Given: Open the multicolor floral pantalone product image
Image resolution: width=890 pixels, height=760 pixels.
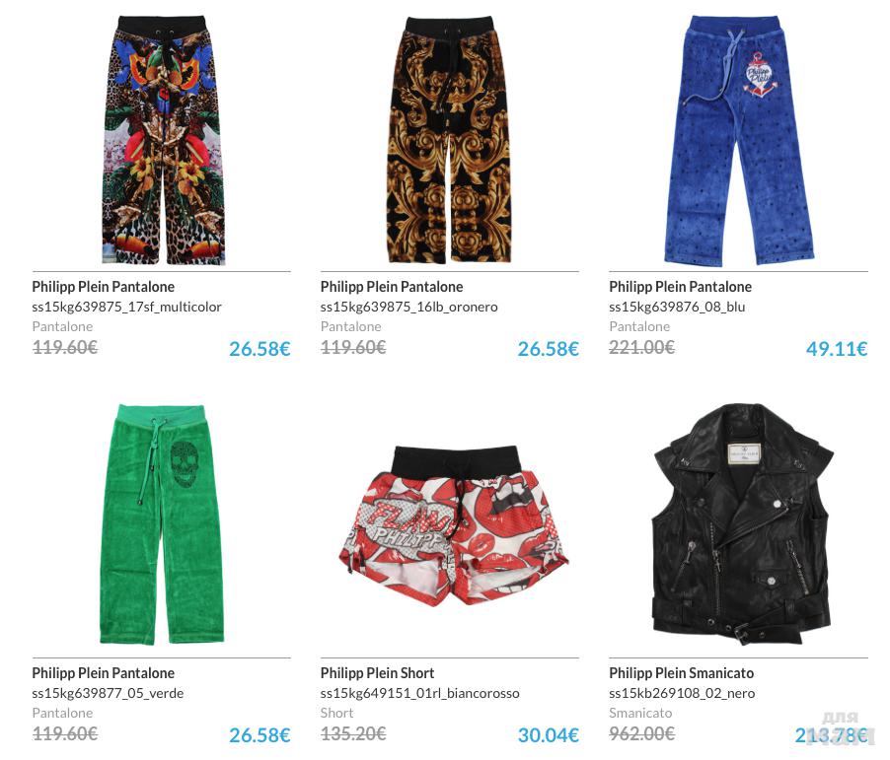Looking at the screenshot, I should pyautogui.click(x=164, y=140).
